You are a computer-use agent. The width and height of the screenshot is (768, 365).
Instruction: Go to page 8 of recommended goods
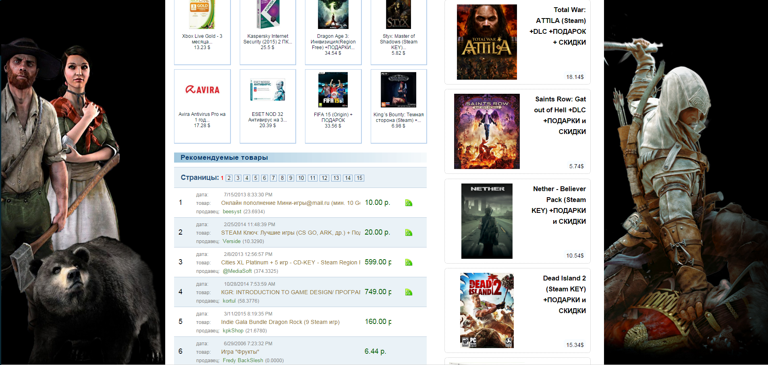point(282,178)
